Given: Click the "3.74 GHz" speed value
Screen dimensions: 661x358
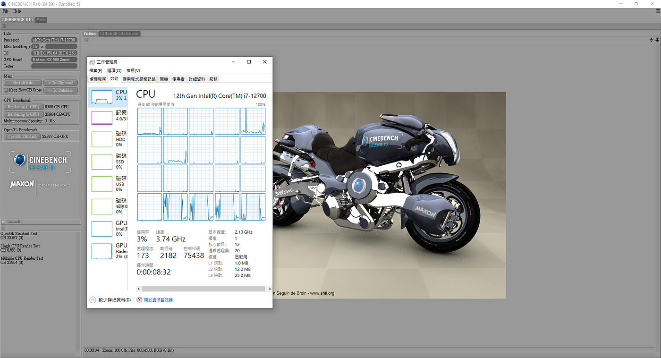Looking at the screenshot, I should pos(170,239).
